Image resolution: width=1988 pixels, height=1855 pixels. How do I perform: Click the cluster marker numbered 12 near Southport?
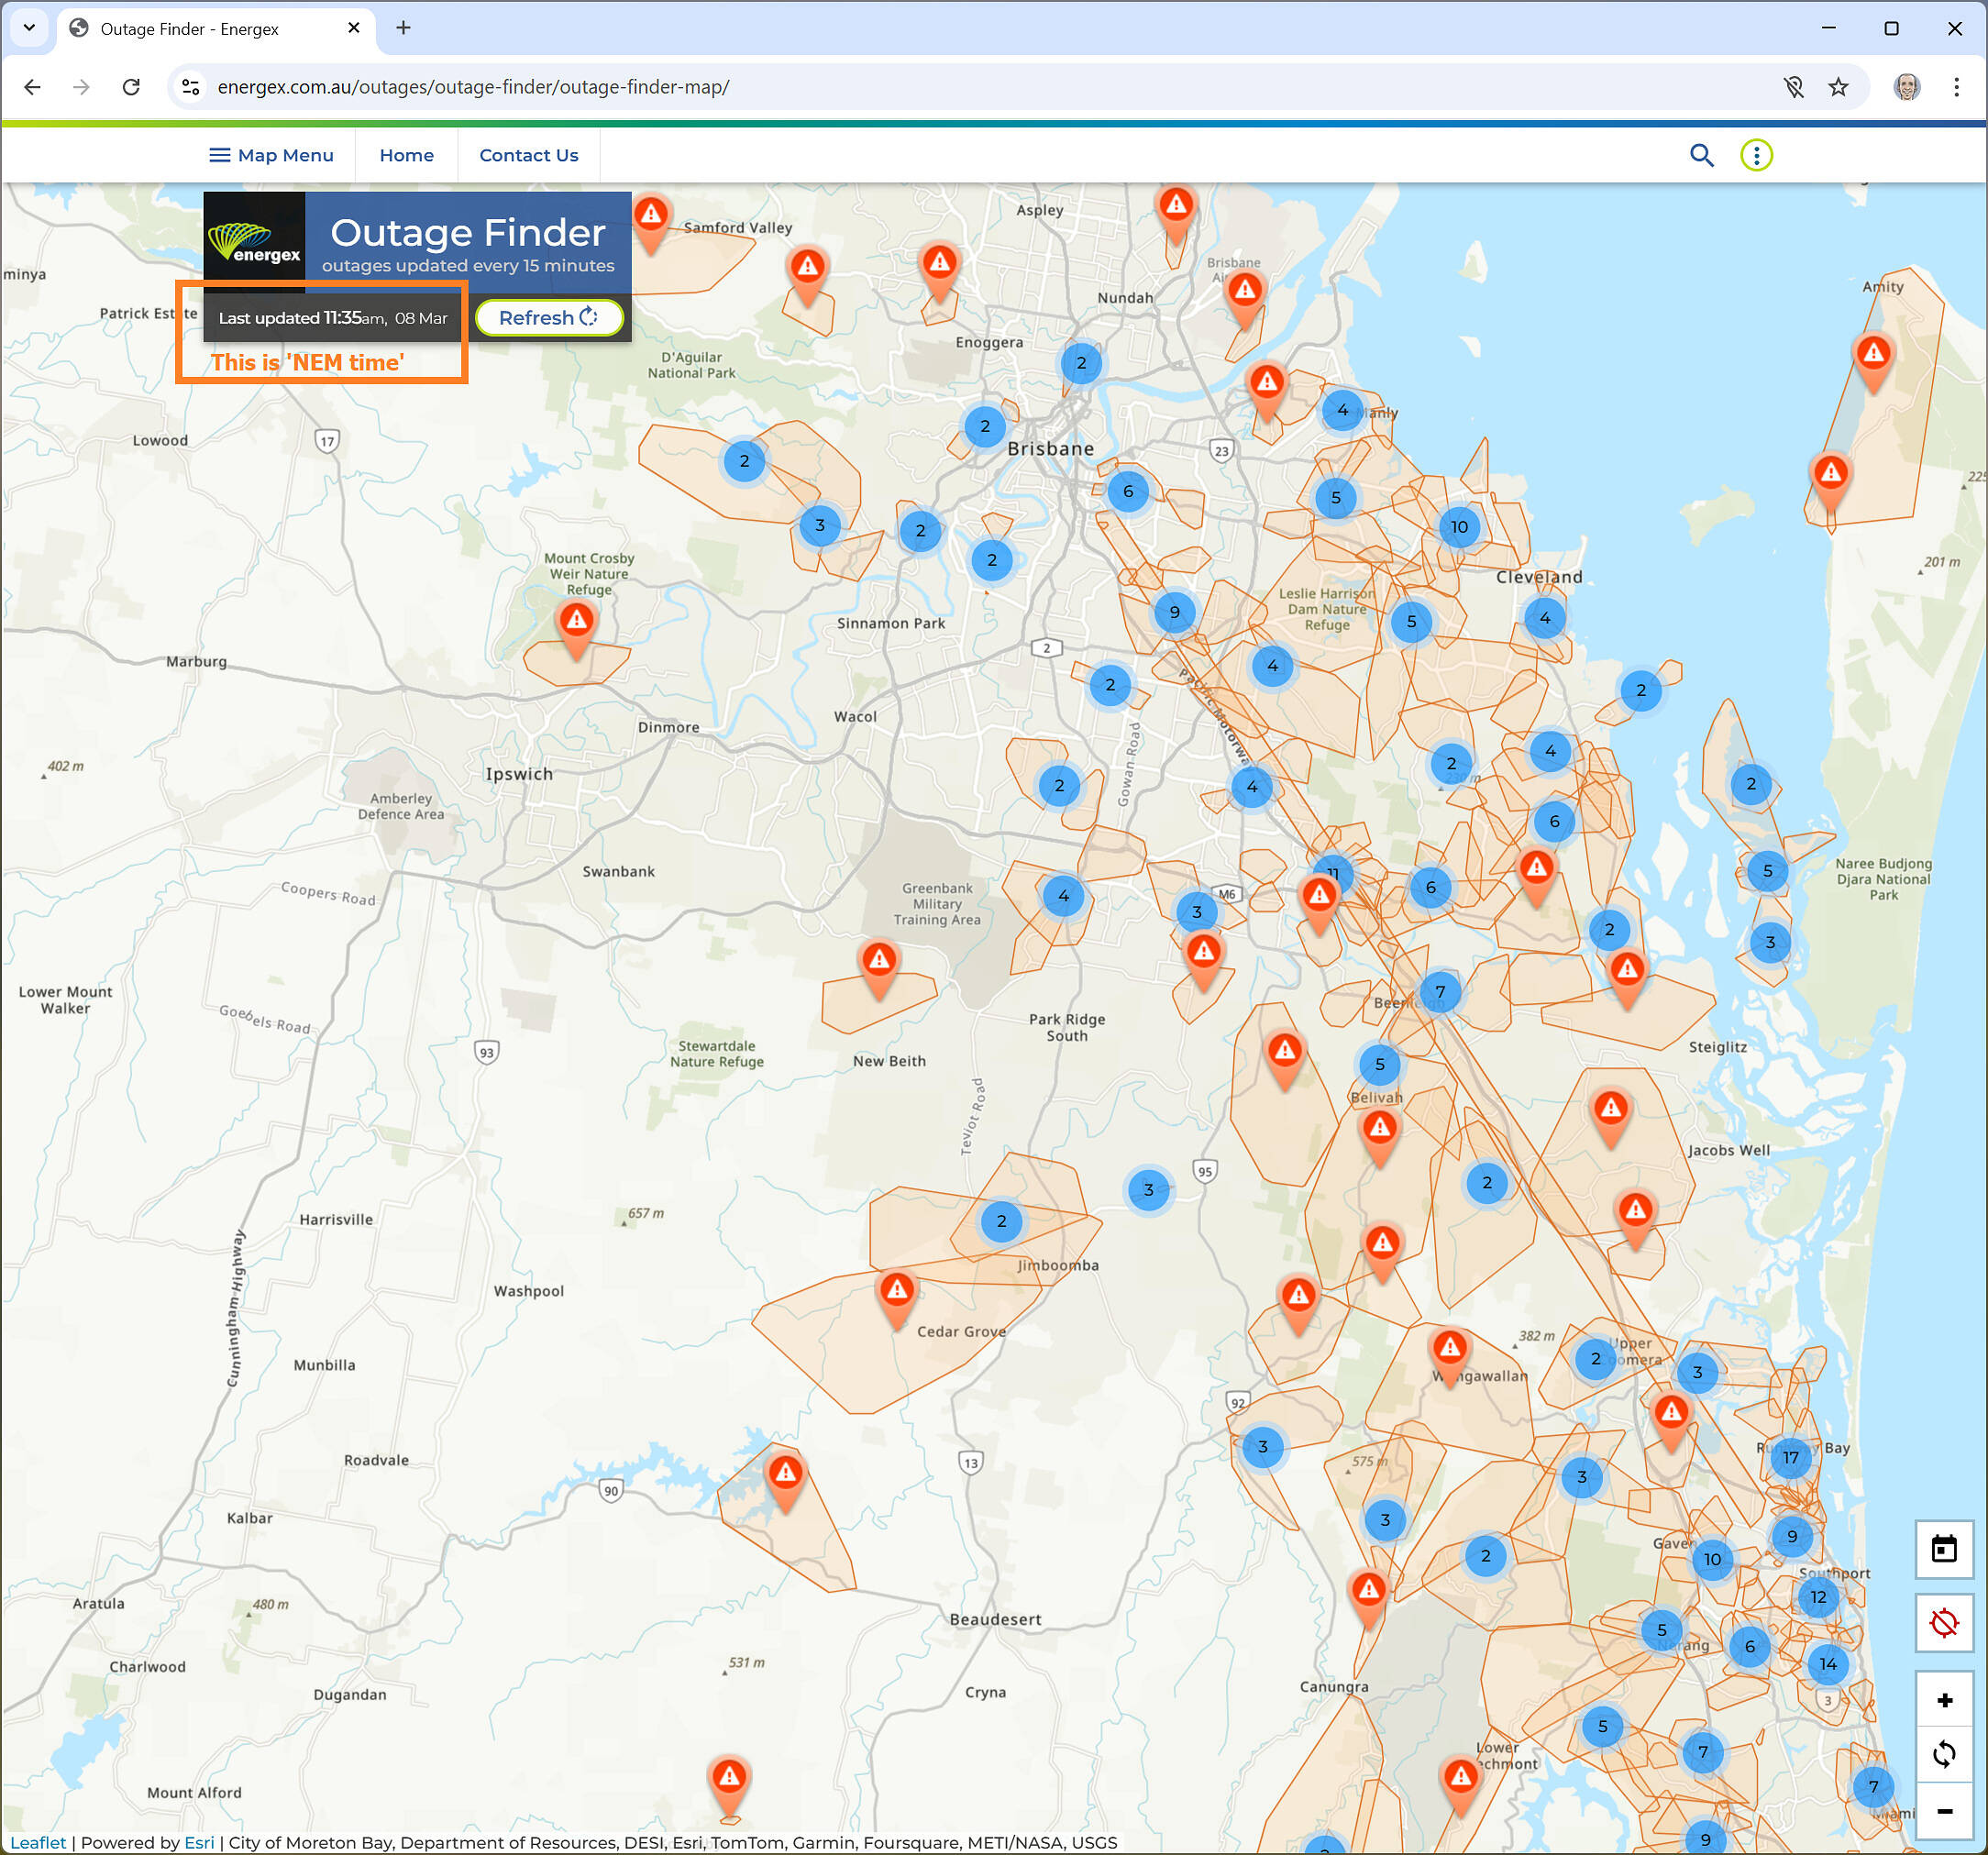point(1818,1597)
